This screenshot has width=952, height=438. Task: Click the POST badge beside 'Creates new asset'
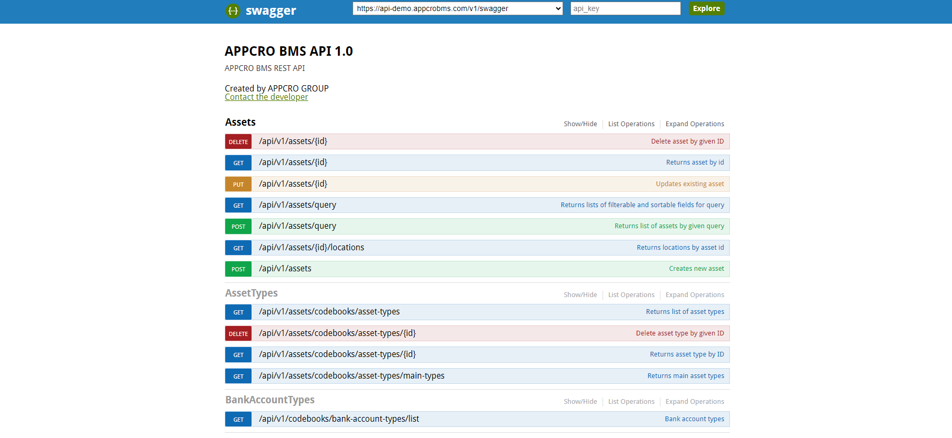[x=238, y=269]
